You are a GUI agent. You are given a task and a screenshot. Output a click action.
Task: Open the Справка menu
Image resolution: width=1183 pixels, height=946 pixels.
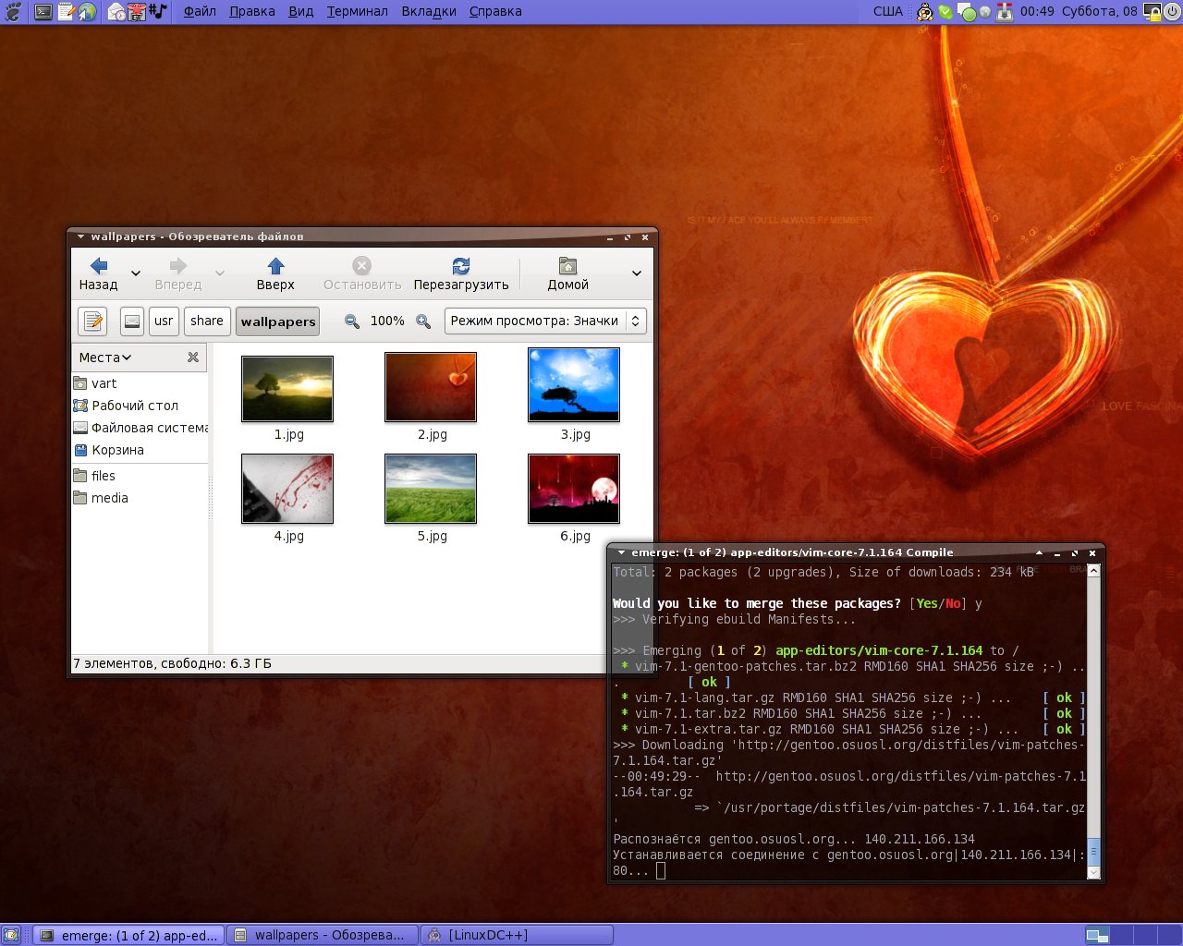pyautogui.click(x=495, y=11)
